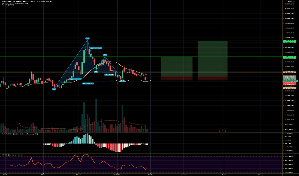Select the XABCD pattern point A label
The height and width of the screenshot is (176, 299).
point(87,38)
